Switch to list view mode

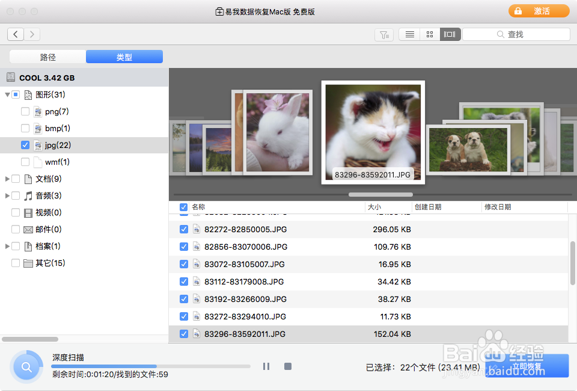tap(409, 34)
